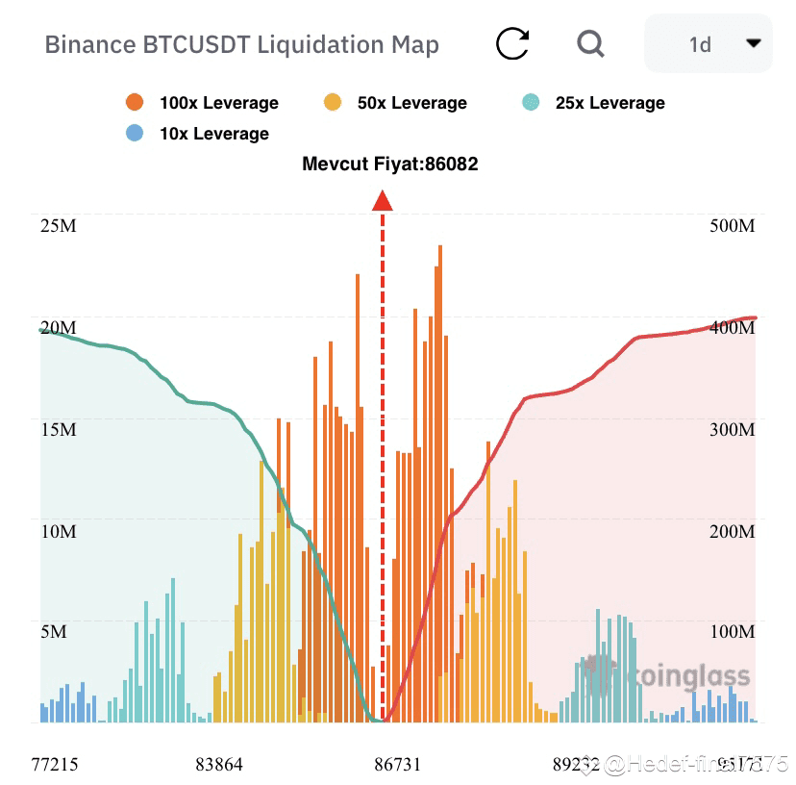Click the red dashed price arrow marker
796x785 pixels.
pyautogui.click(x=384, y=202)
